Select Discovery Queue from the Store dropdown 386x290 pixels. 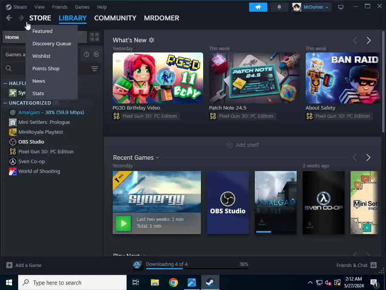52,44
